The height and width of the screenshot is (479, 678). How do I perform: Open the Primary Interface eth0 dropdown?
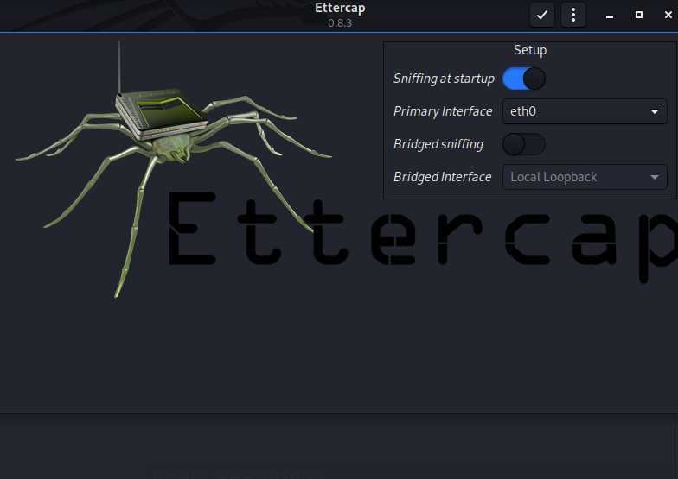pyautogui.click(x=585, y=111)
